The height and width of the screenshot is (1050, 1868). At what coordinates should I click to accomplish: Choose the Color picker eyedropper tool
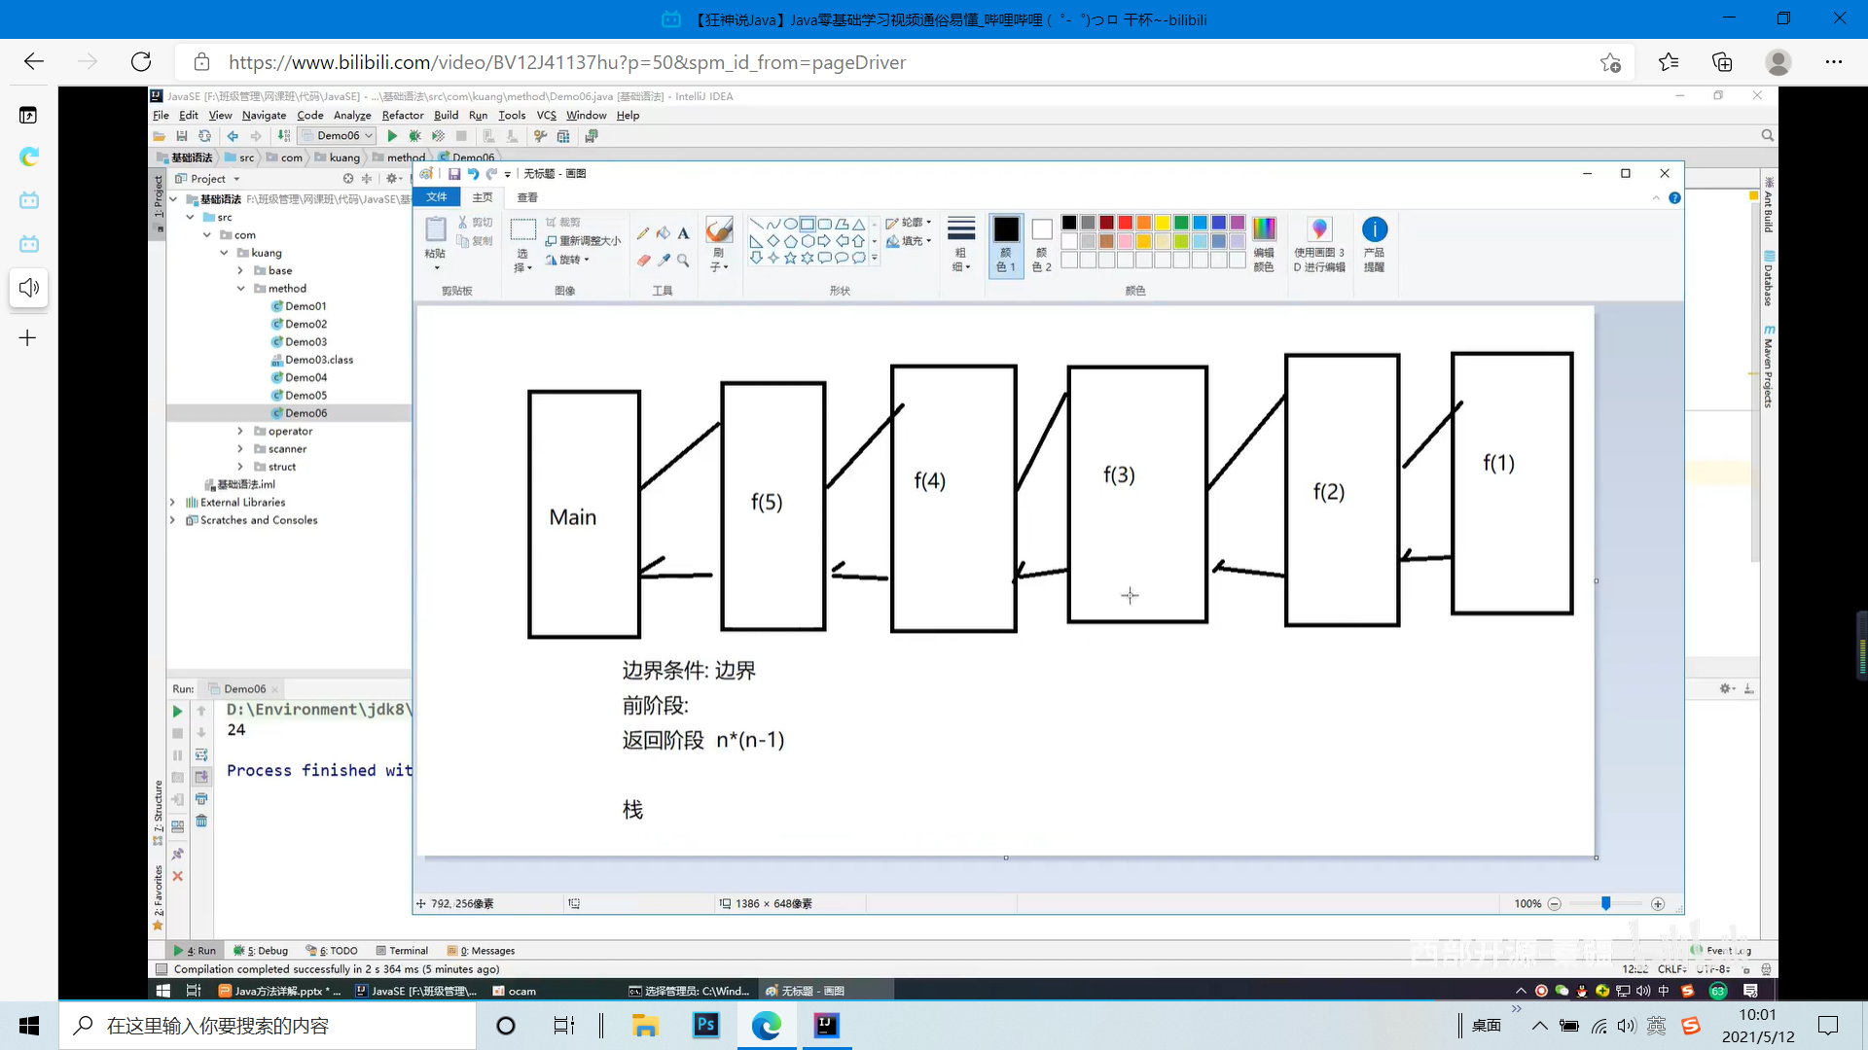point(664,261)
